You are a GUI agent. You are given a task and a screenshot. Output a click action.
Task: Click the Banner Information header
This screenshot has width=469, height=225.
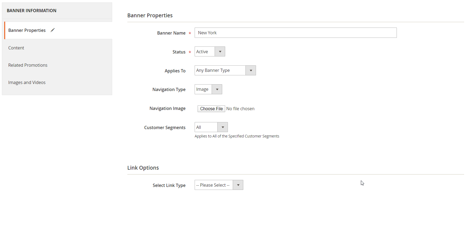[32, 11]
